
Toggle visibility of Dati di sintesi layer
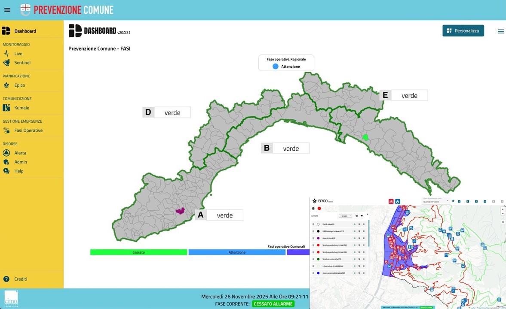click(x=355, y=224)
